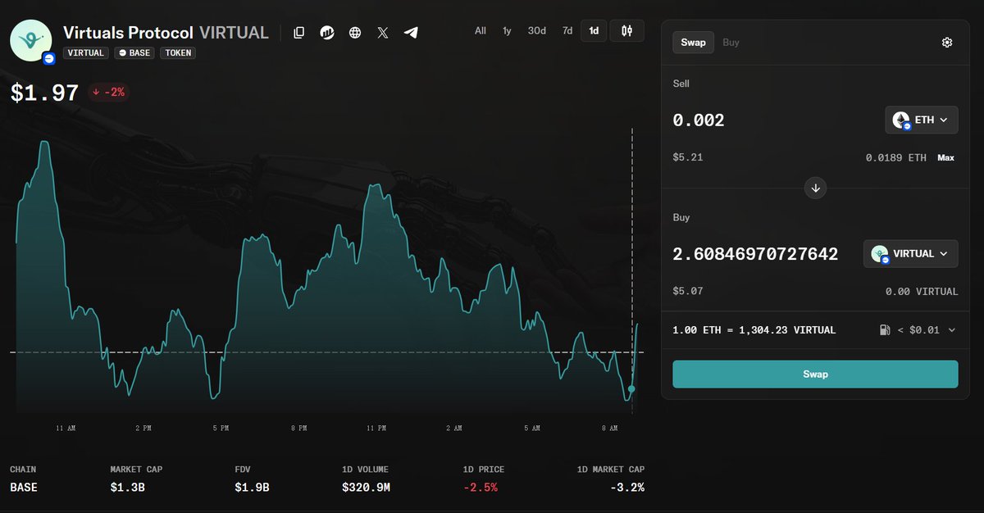The image size is (984, 513).
Task: Click the 1D Volume value $320.9M
Action: [x=366, y=488]
